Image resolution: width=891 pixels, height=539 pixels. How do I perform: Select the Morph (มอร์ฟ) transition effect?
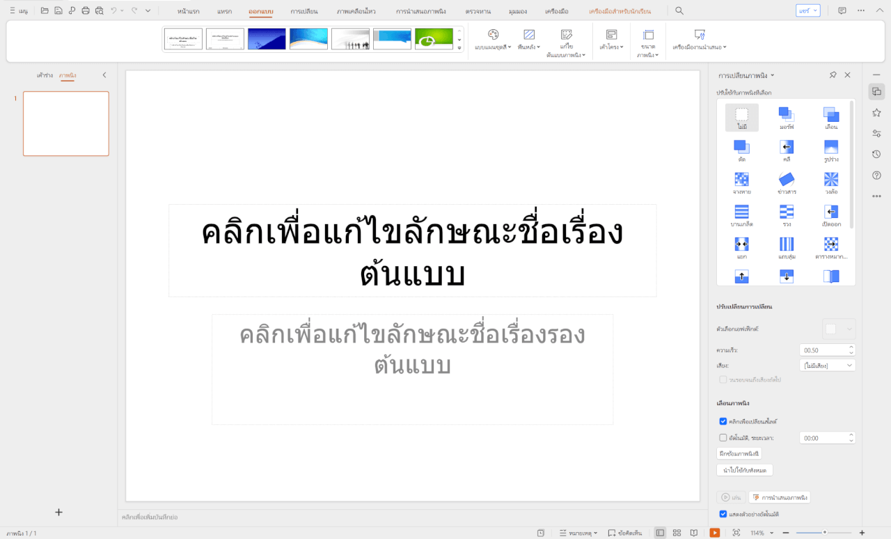tap(786, 117)
